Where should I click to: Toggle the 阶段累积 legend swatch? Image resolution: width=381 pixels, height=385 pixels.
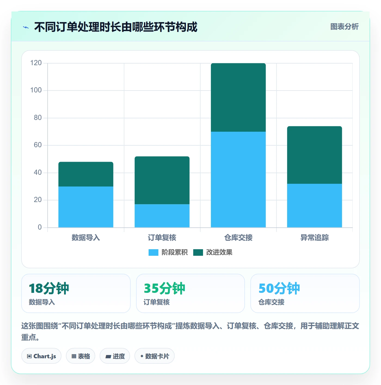pos(153,252)
